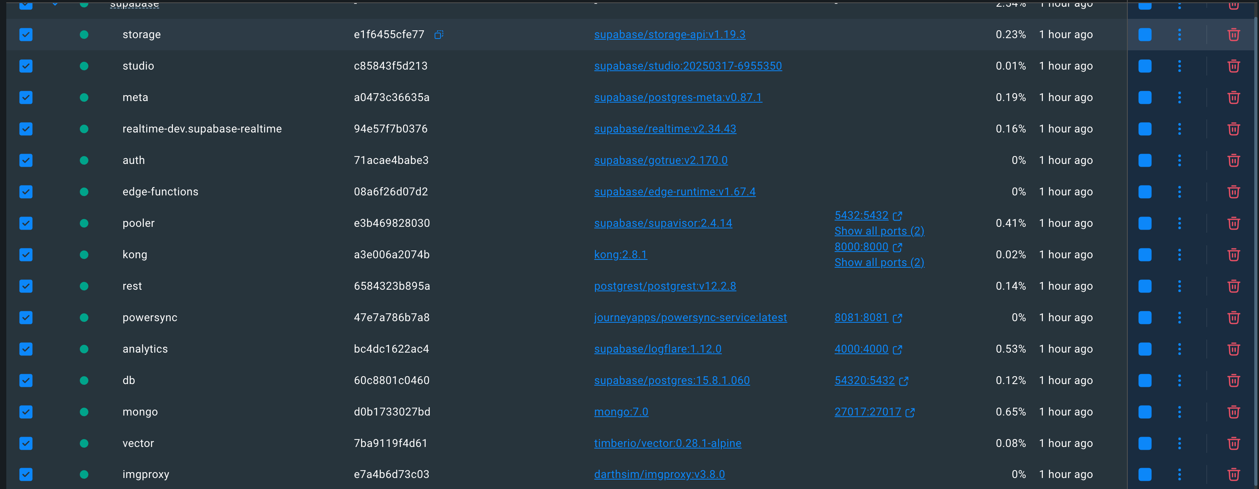
Task: Open more actions menu for db
Action: tap(1179, 381)
